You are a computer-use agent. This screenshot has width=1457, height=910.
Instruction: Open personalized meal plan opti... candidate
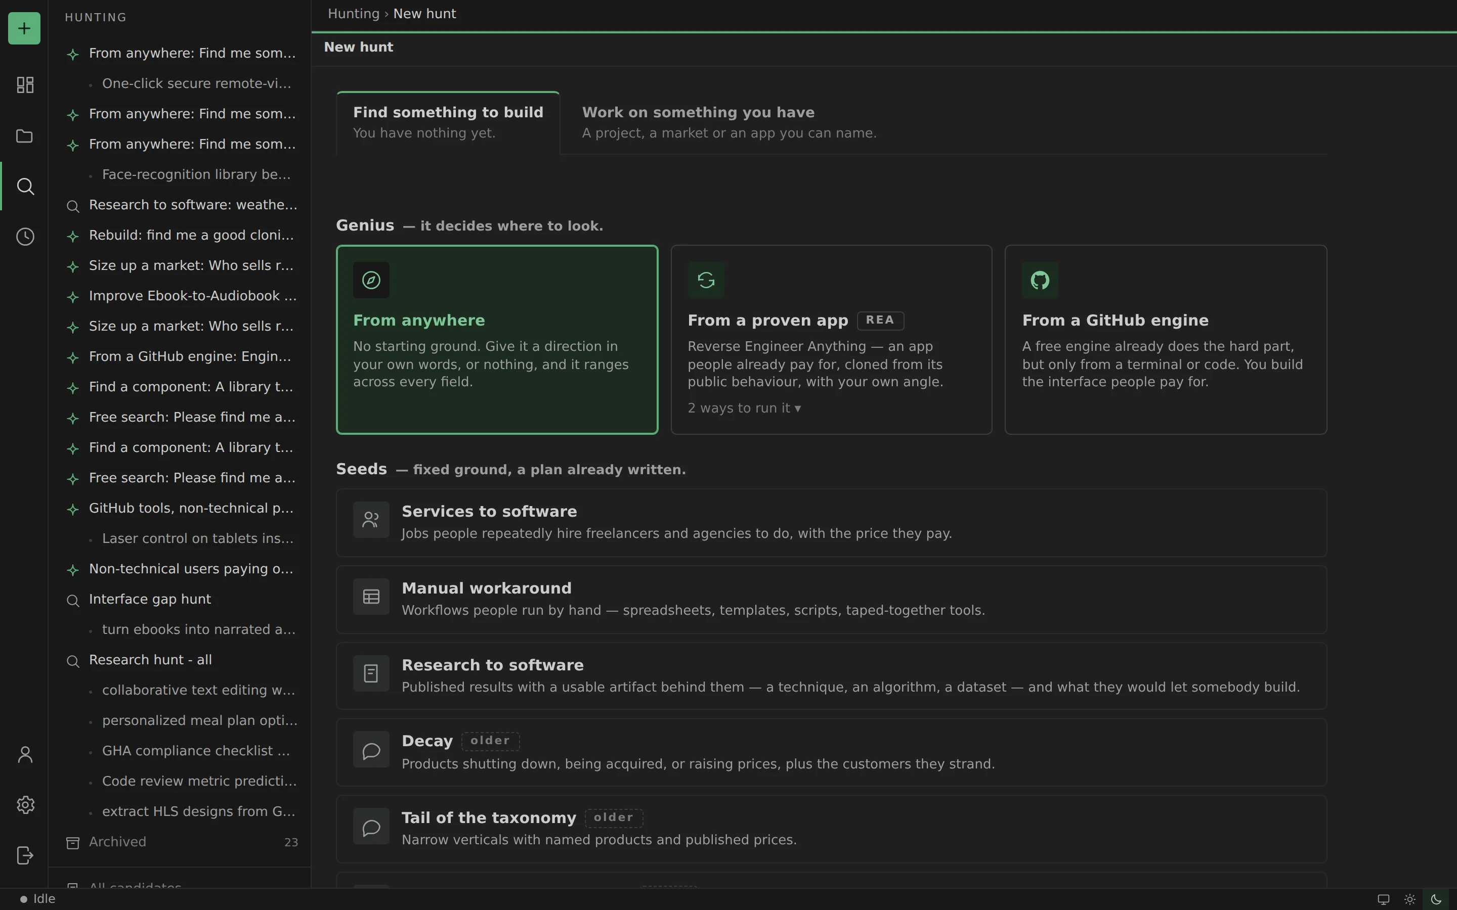(x=180, y=720)
